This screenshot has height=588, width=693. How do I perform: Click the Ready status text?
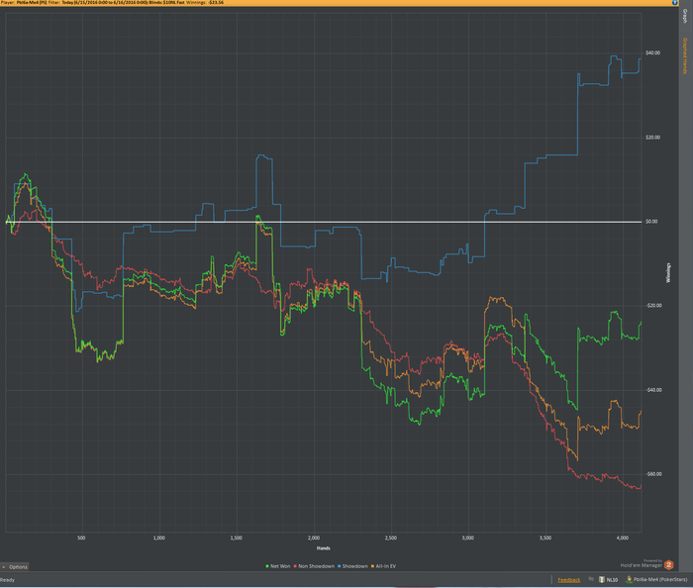[8, 580]
